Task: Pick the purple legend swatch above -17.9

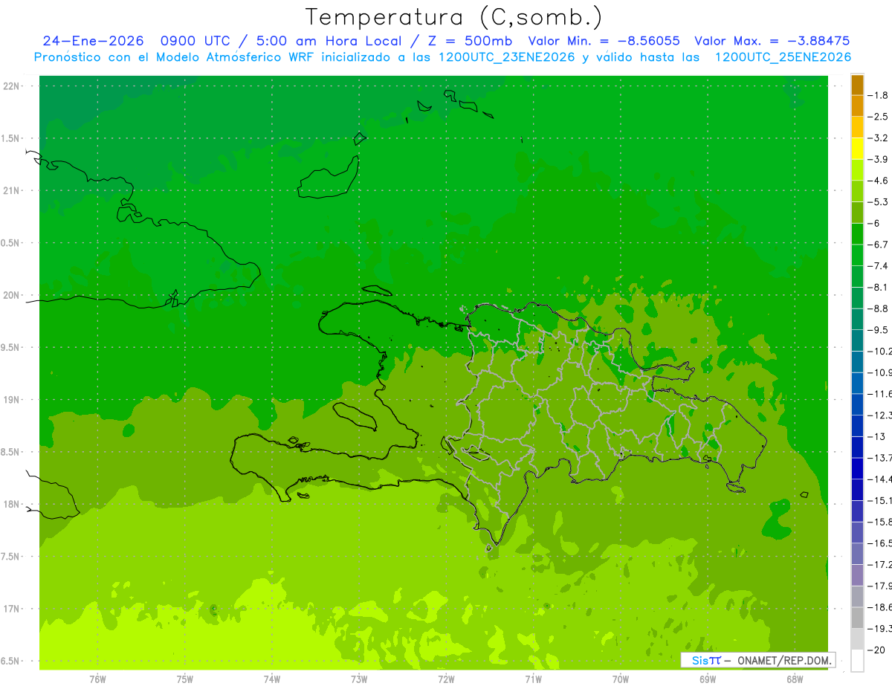Action: [x=857, y=575]
